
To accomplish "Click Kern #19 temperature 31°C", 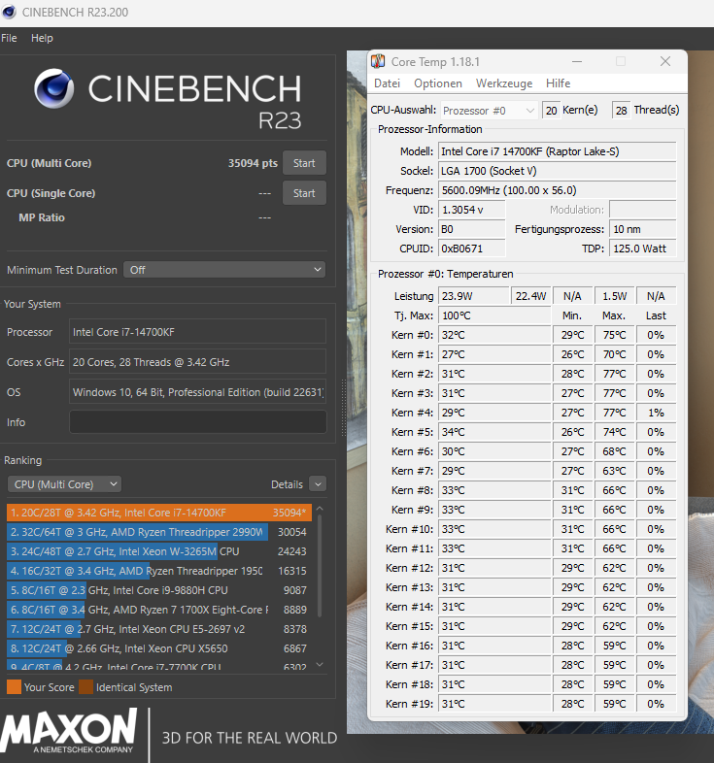I will click(494, 704).
